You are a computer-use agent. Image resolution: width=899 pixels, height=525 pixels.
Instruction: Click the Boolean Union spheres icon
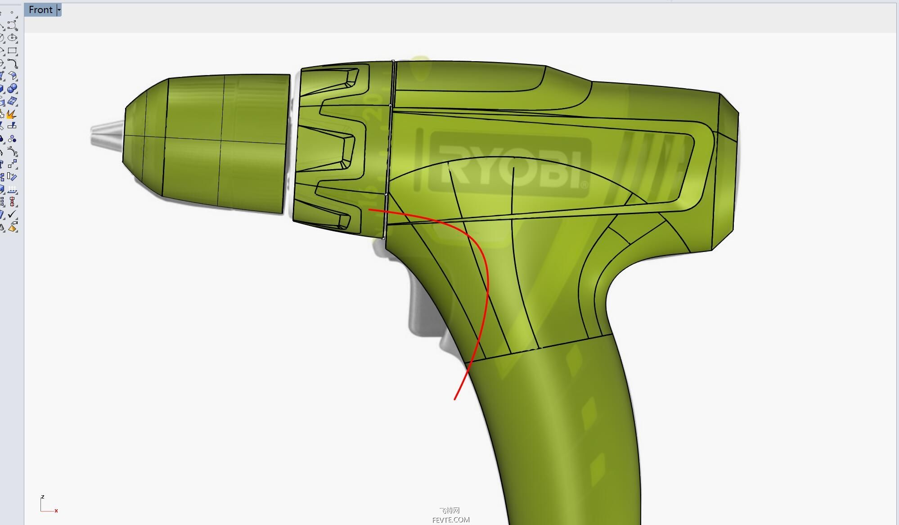click(13, 88)
